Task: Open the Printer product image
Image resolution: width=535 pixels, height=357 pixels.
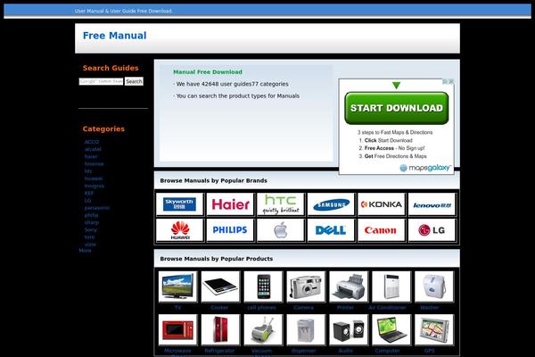Action: (x=349, y=286)
